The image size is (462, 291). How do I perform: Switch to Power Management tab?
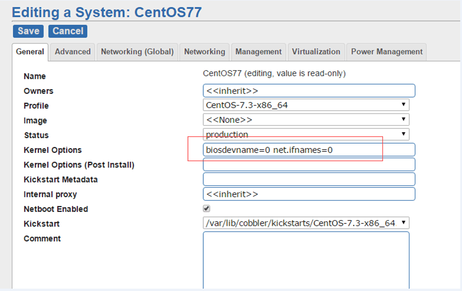click(386, 52)
